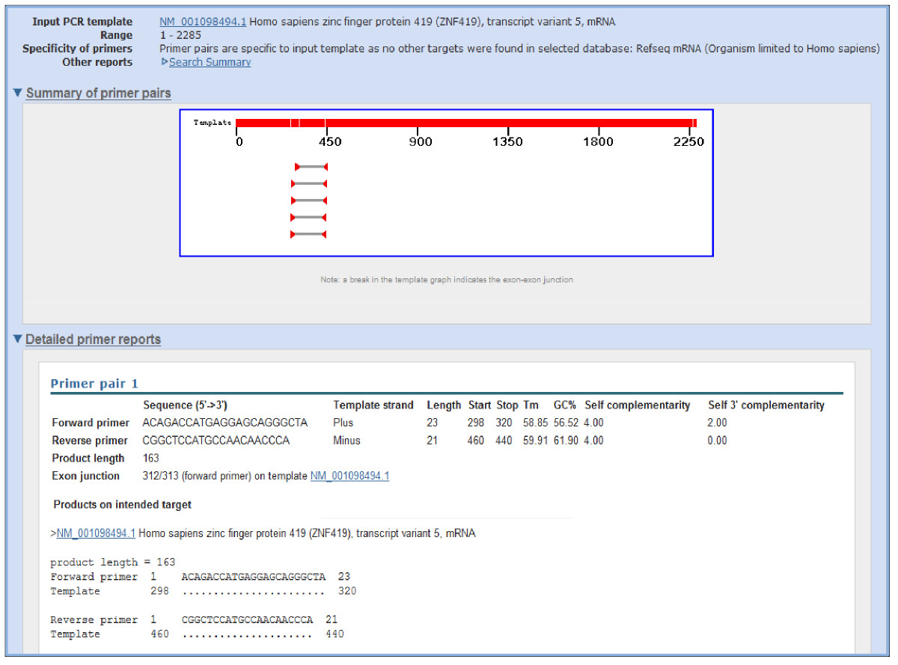Expand the Search Summary arrow

point(165,62)
